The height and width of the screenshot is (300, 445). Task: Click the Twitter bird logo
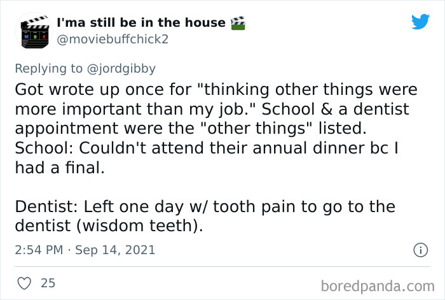(420, 22)
